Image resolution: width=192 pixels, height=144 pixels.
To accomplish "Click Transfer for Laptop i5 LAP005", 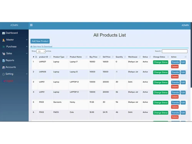I will (175, 72).
